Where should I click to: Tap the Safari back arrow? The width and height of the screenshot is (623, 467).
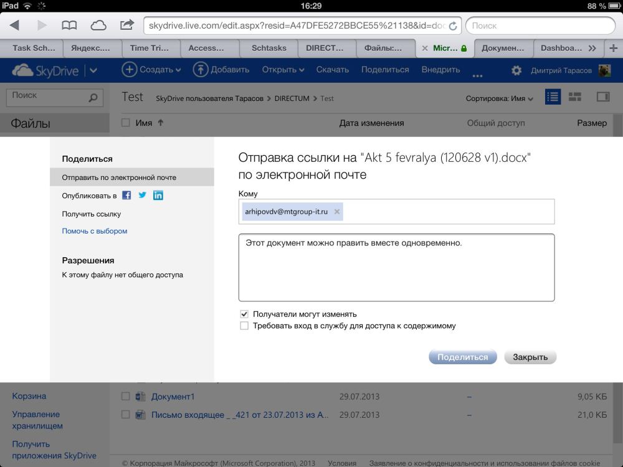pyautogui.click(x=14, y=26)
